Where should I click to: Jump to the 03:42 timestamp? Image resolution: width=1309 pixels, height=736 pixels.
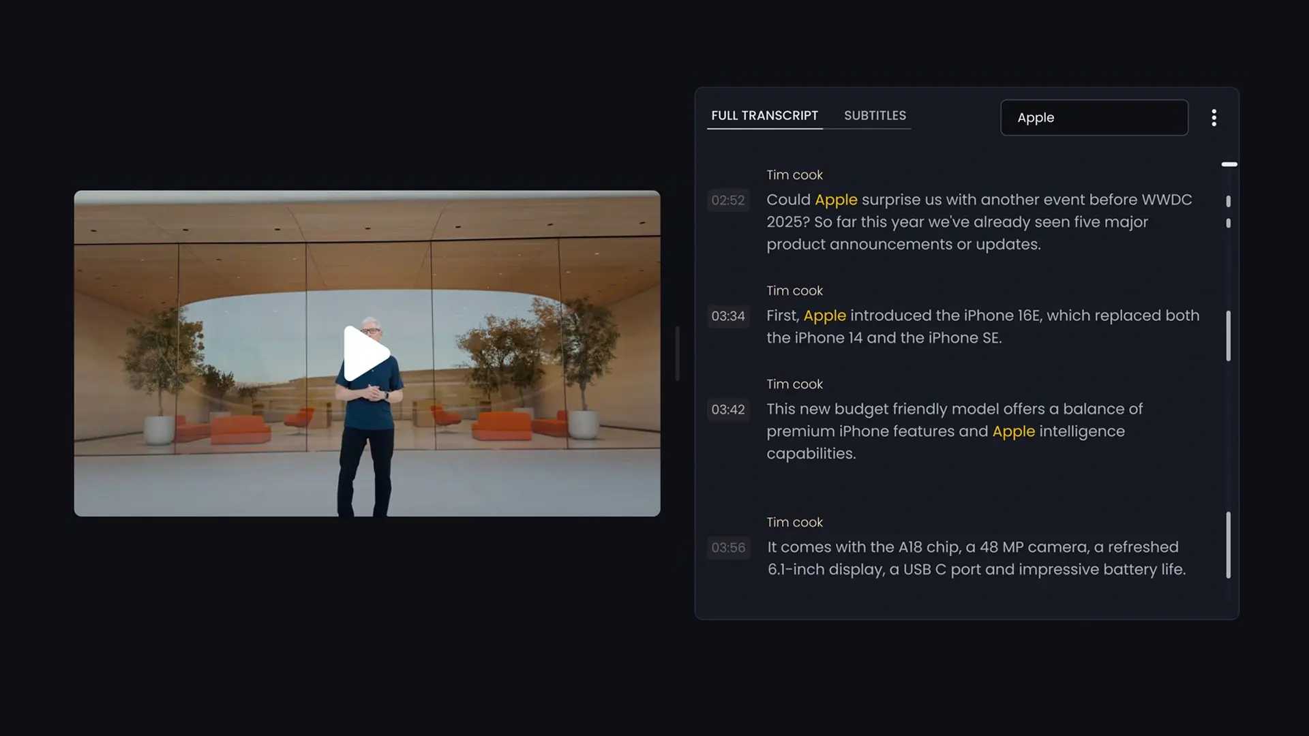click(x=728, y=410)
